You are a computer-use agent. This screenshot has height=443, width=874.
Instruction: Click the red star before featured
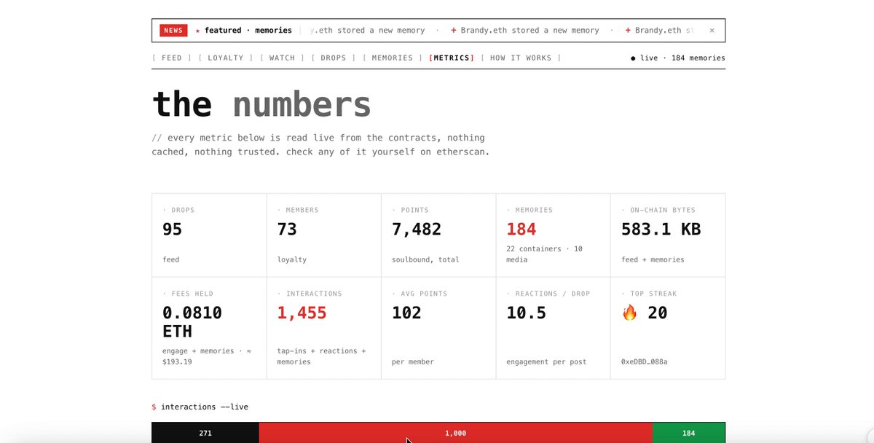[197, 31]
